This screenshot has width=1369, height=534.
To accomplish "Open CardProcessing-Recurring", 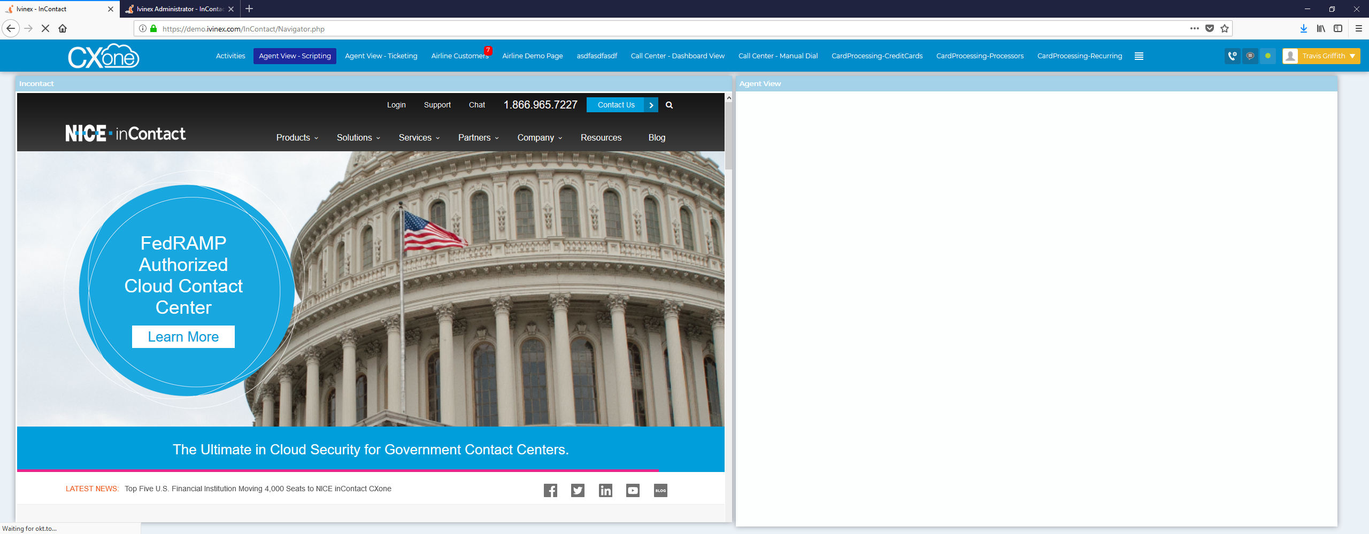I will point(1080,56).
